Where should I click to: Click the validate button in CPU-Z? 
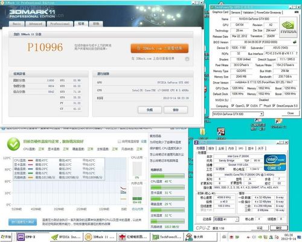259,228
